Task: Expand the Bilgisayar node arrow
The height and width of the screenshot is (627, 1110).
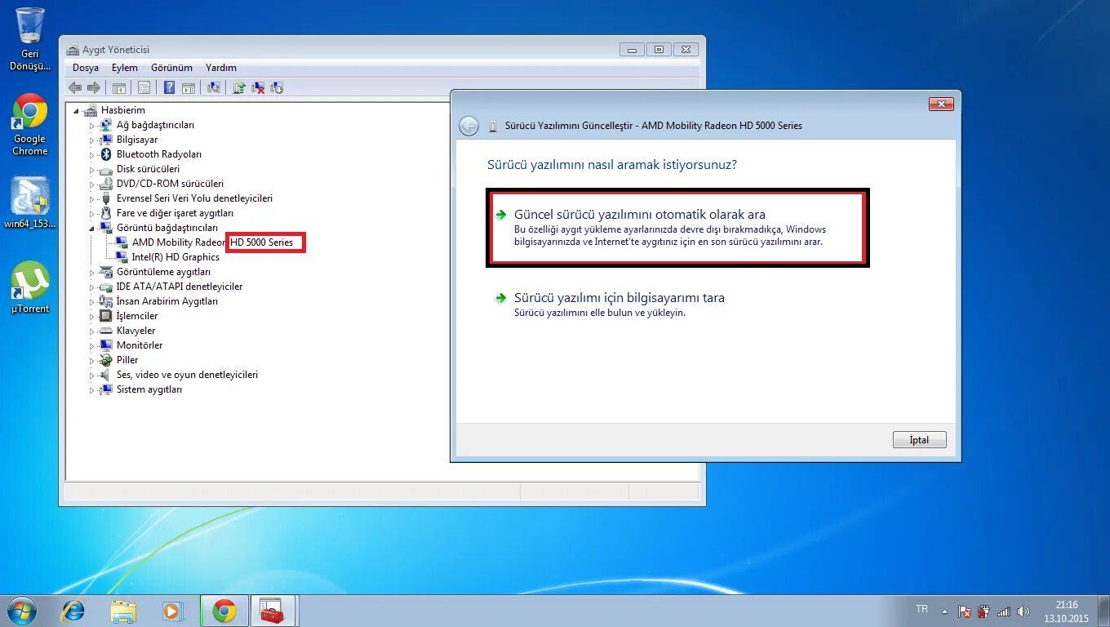Action: coord(92,140)
